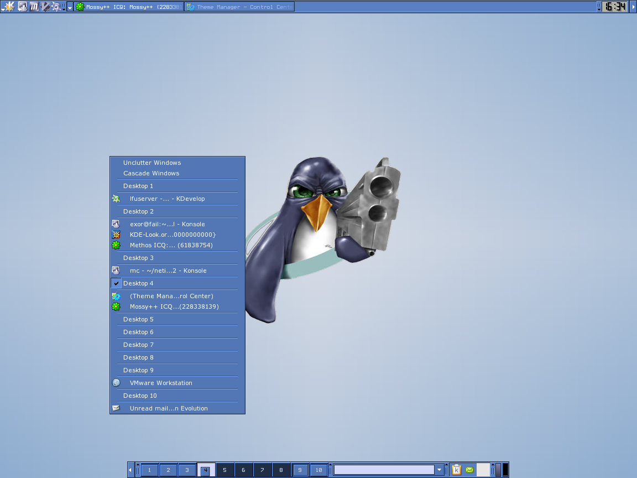Image resolution: width=637 pixels, height=478 pixels.
Task: Switch to desktop 6 in the pager
Action: tap(243, 470)
